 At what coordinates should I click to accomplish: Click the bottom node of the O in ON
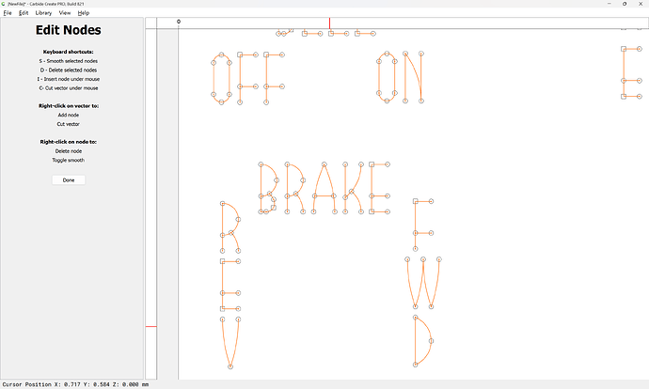click(386, 101)
